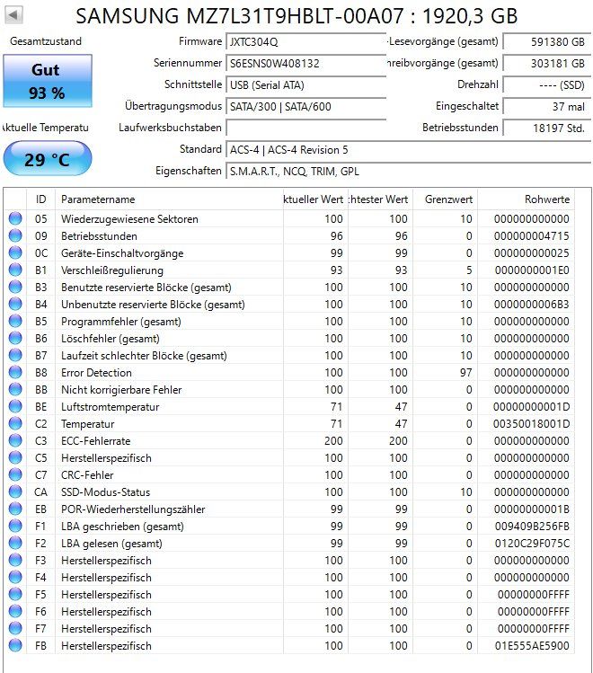Click raw value 0000000006B3
The width and height of the screenshot is (593, 673).
[x=531, y=305]
